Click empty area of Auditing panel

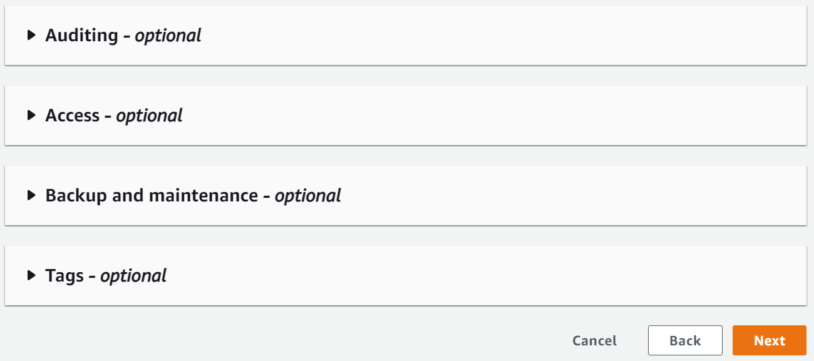coord(501,36)
